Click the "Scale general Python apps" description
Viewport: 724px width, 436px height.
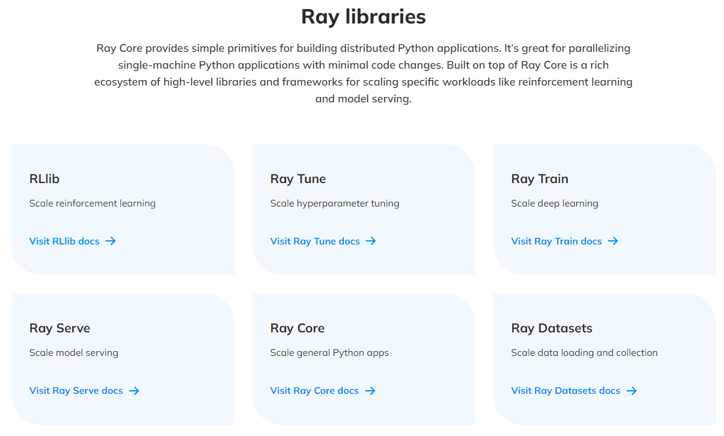329,353
